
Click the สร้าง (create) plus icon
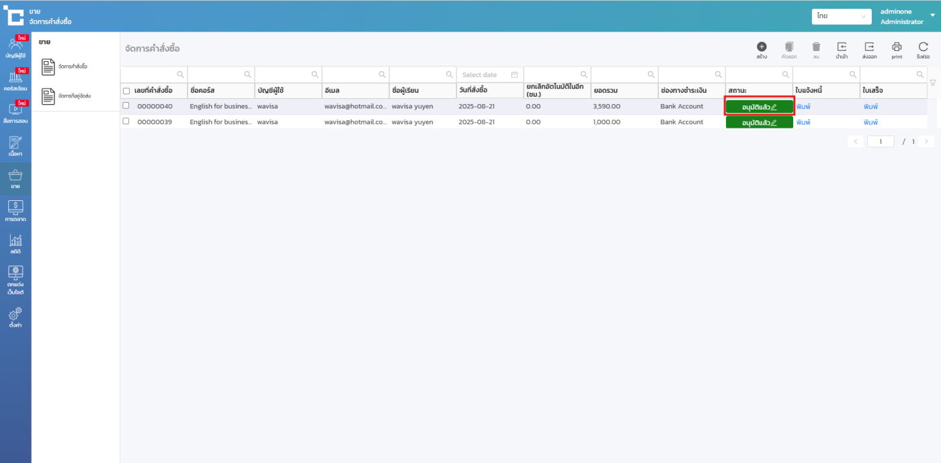pyautogui.click(x=762, y=47)
